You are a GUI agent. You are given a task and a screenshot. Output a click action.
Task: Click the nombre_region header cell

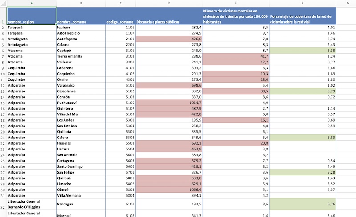32,16
